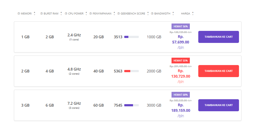The height and width of the screenshot is (123, 254).
Task: Click the HEMAT 56% discount badge
Action: pos(181,27)
